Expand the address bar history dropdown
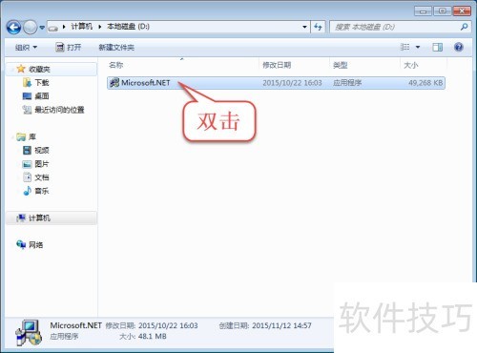The image size is (477, 353). click(304, 27)
